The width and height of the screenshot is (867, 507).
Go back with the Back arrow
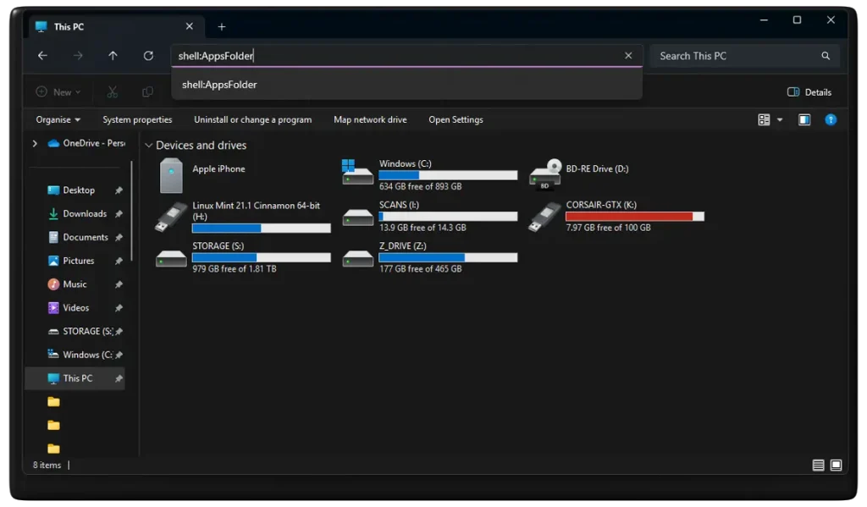click(x=42, y=55)
